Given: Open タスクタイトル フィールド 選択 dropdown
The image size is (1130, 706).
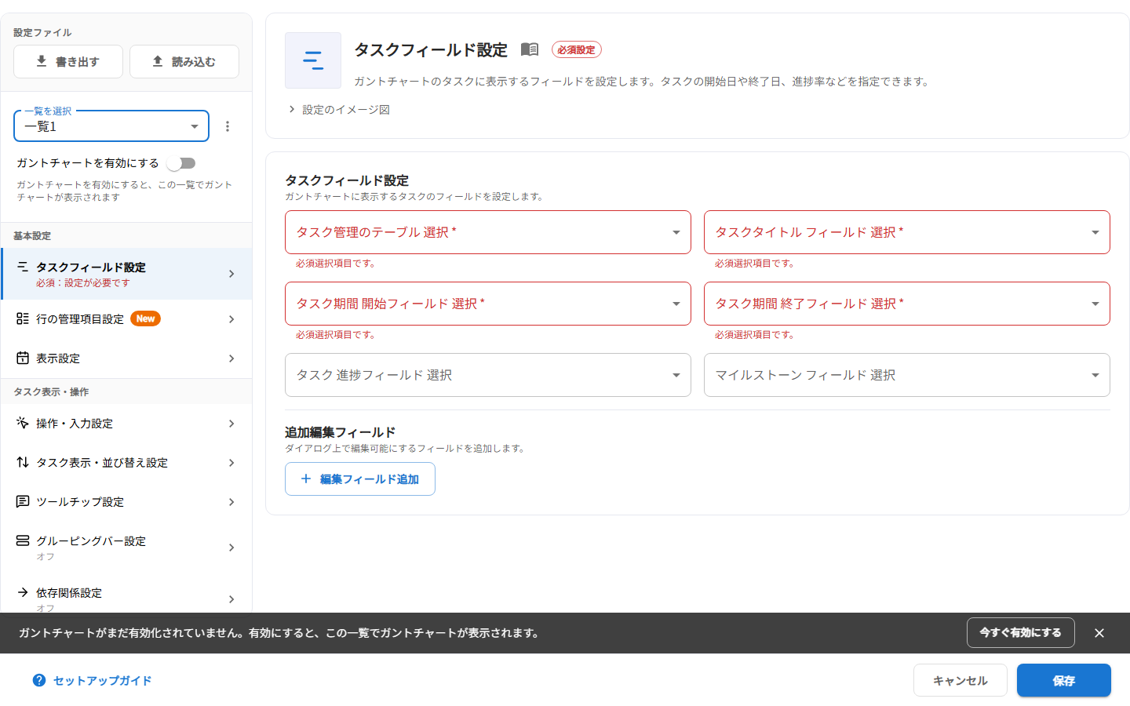Looking at the screenshot, I should pos(907,232).
